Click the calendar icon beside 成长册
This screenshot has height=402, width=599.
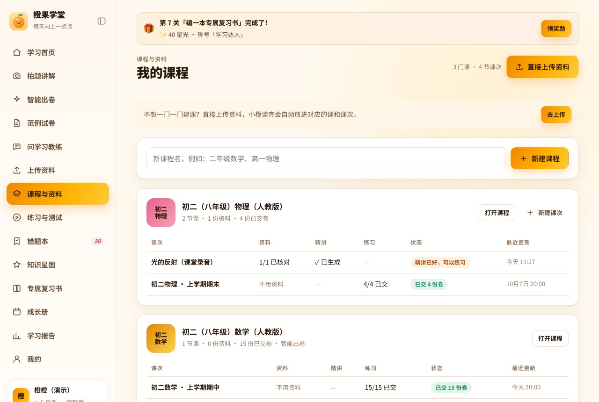click(x=17, y=312)
